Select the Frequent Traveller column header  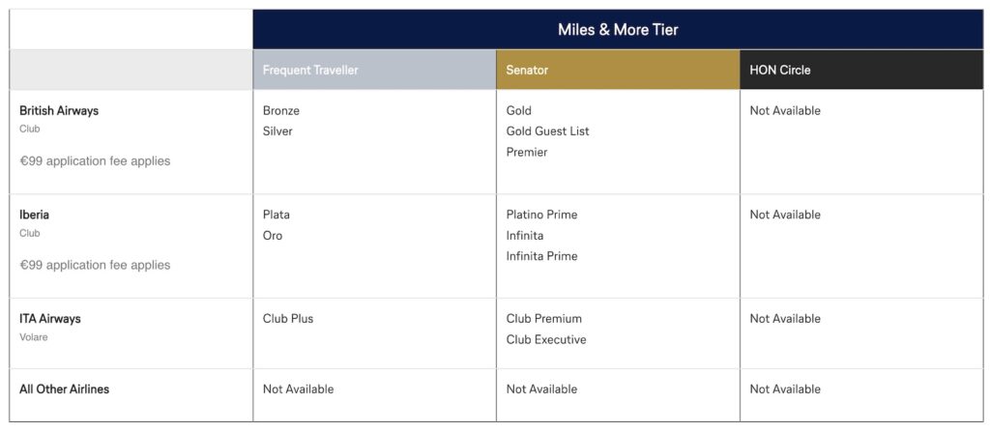(310, 71)
